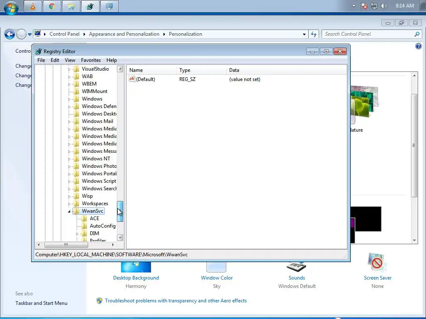This screenshot has width=426, height=319.
Task: Click Appearance and Personalization breadcrumb
Action: coord(124,34)
